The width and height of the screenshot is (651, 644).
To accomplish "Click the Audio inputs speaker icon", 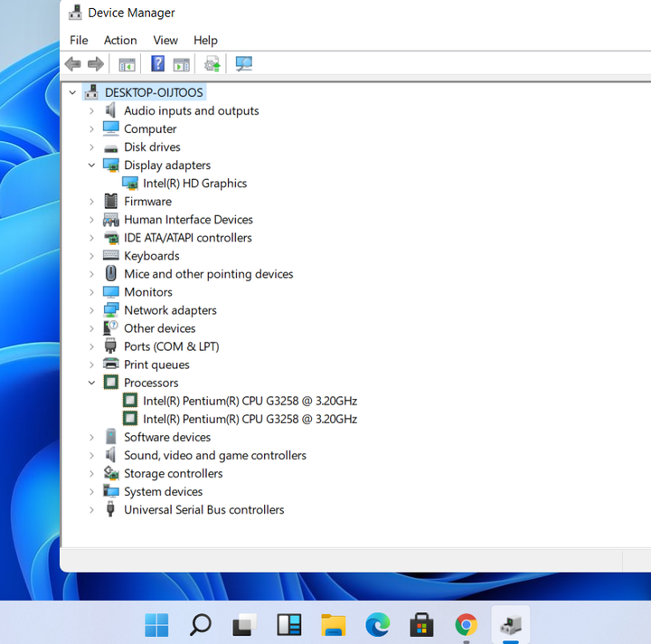I will [x=110, y=110].
